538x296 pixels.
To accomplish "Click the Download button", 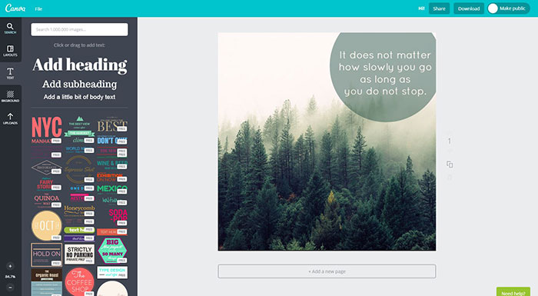I will coord(469,8).
